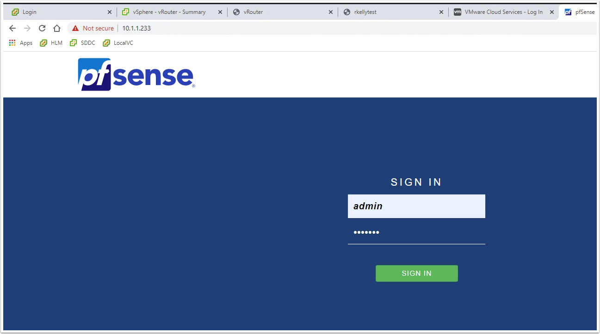The image size is (600, 334).
Task: Click the Not secure label
Action: click(98, 28)
